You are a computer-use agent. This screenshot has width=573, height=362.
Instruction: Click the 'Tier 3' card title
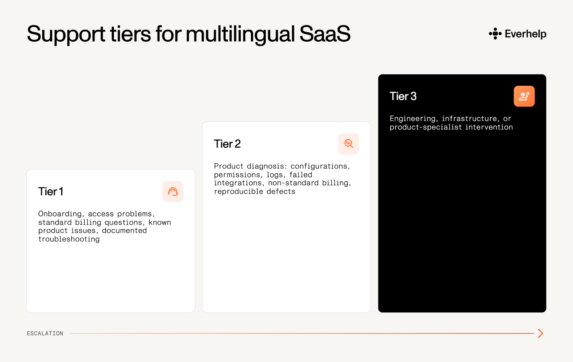coord(403,96)
